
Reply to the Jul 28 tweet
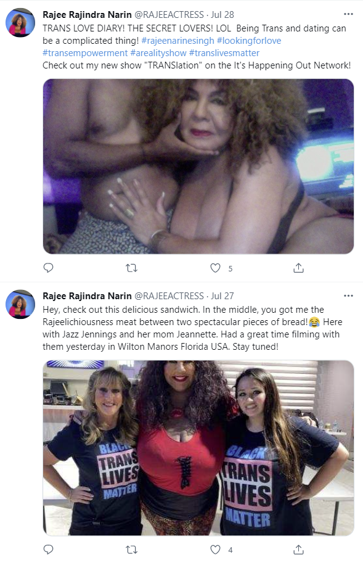click(x=48, y=268)
